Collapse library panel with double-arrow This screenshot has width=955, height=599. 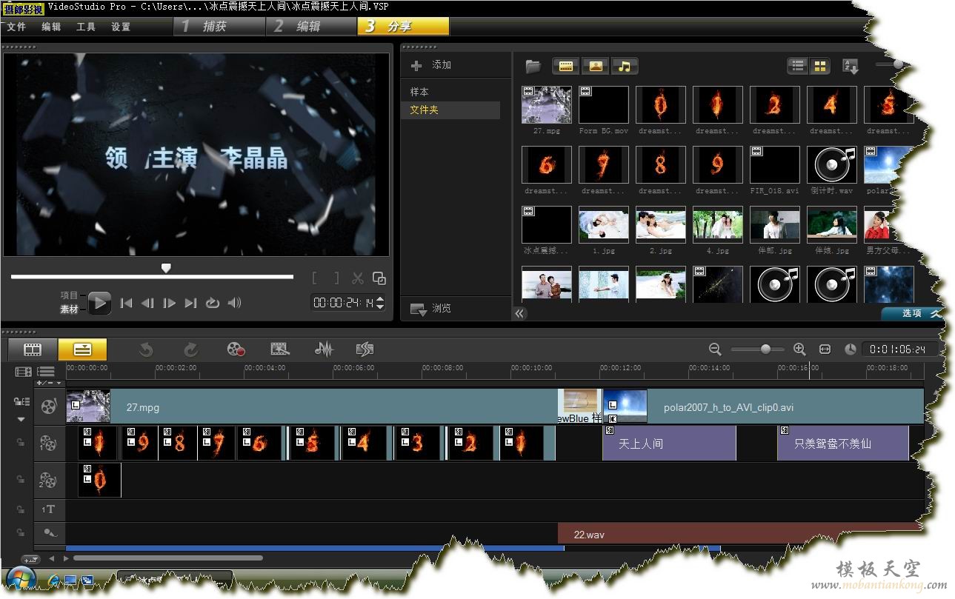coord(519,313)
